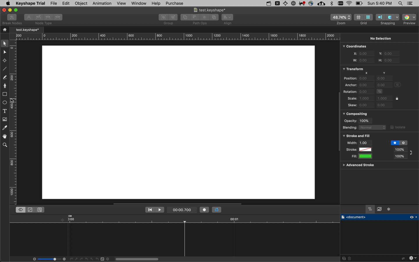The image size is (419, 262).
Task: Select the Pencil tool
Action: coord(5,77)
